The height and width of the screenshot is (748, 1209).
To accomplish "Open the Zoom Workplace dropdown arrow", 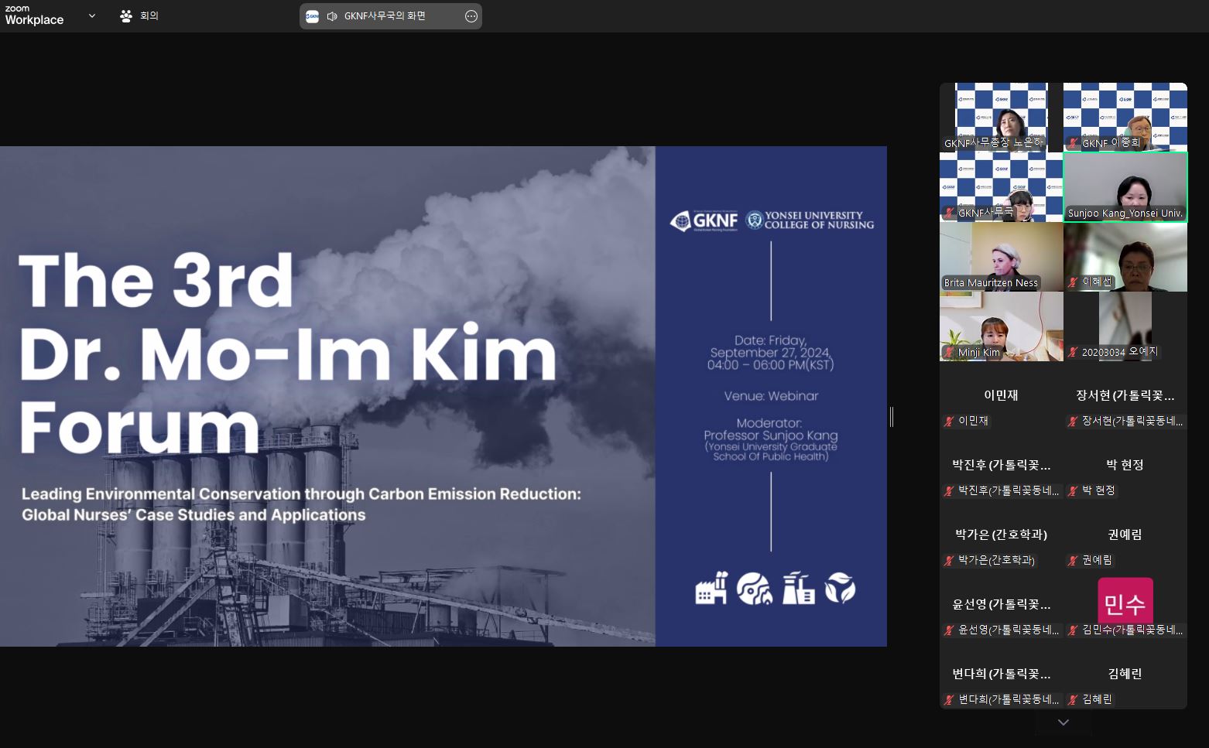I will [x=92, y=15].
